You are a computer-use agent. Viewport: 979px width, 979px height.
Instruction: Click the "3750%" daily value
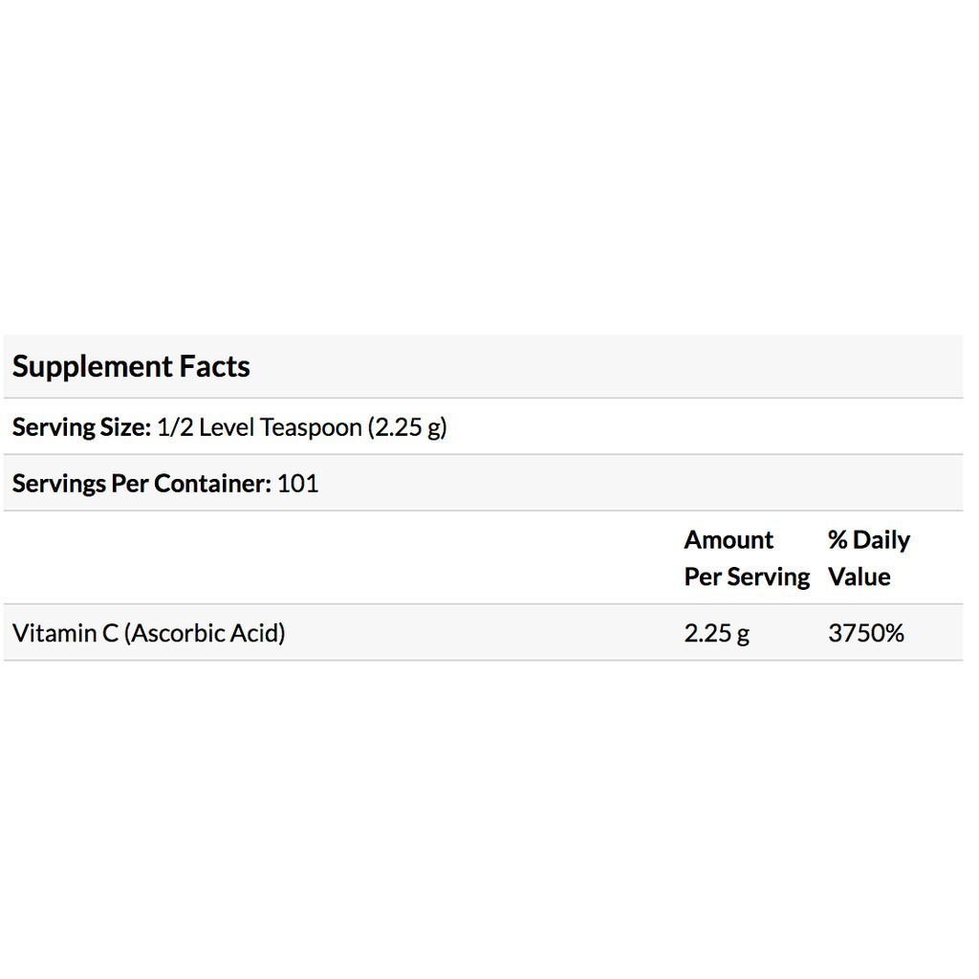866,632
